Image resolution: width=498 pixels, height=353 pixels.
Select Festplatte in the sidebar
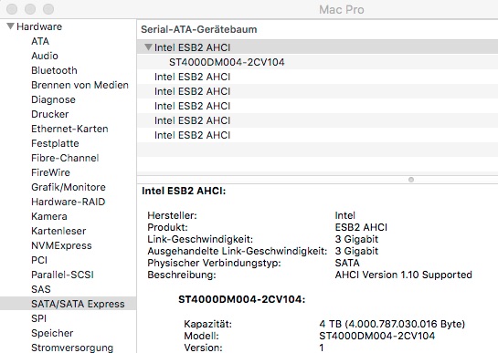click(55, 143)
